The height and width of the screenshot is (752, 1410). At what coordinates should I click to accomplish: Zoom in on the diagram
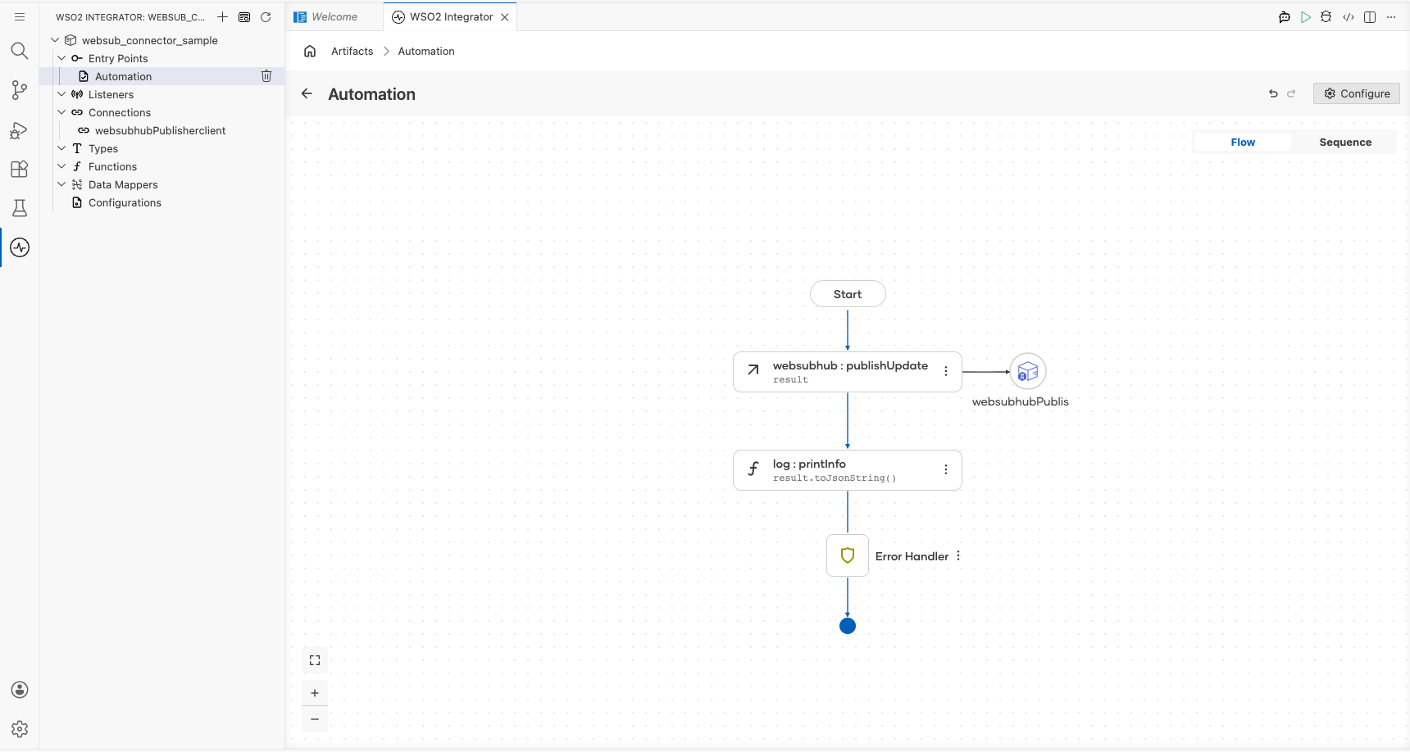pyautogui.click(x=315, y=693)
